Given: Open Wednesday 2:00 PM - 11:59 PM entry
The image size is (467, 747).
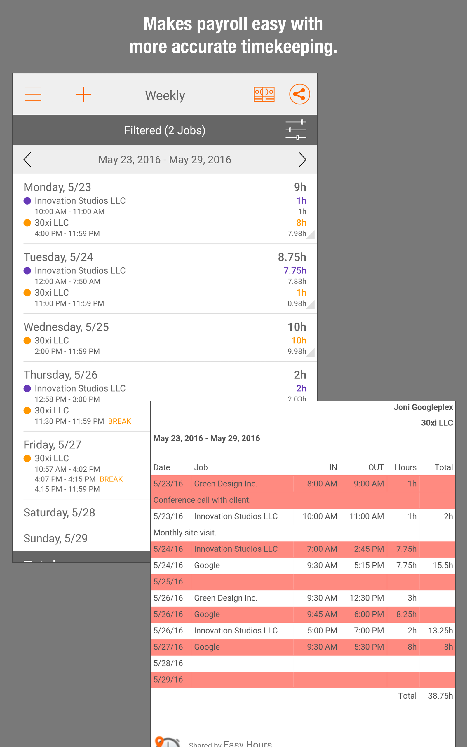Looking at the screenshot, I should click(67, 351).
